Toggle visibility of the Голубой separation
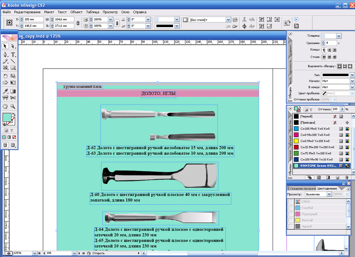 (x=291, y=208)
